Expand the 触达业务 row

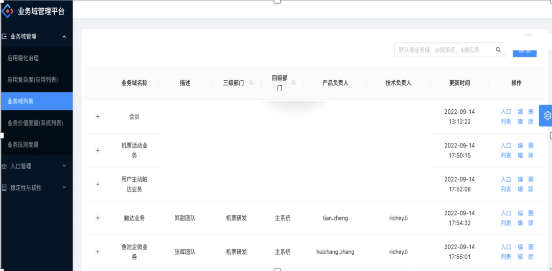coord(98,218)
